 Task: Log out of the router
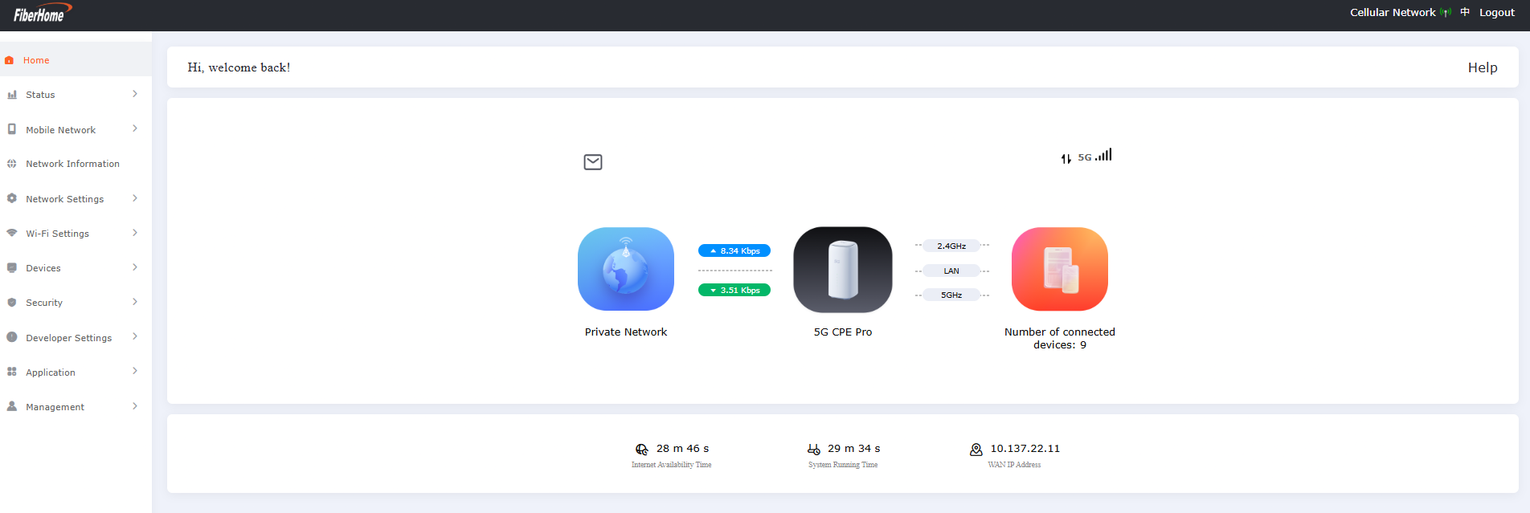[x=1496, y=13]
